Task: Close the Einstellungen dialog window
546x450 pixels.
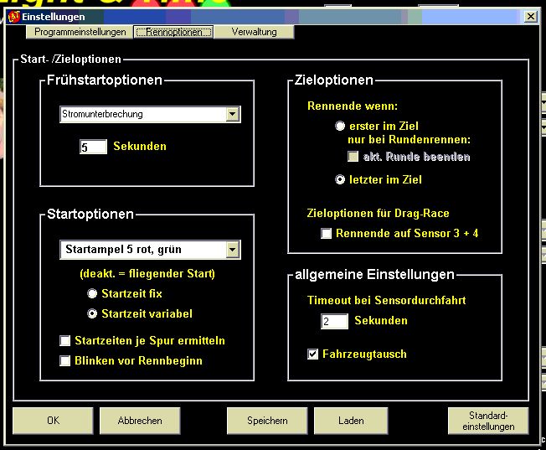Action: tap(530, 17)
